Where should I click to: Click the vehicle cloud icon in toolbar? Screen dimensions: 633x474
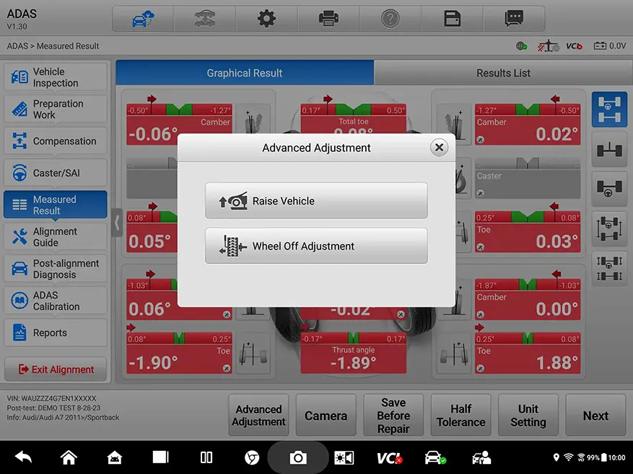tap(143, 19)
